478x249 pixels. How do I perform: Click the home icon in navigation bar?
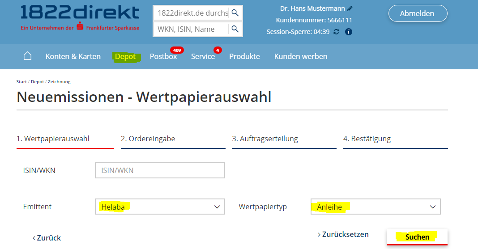(x=27, y=56)
